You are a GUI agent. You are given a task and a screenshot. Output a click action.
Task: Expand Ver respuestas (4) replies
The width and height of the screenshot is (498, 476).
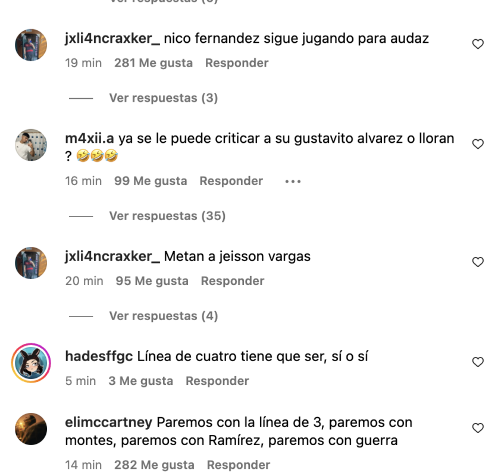[x=164, y=316]
